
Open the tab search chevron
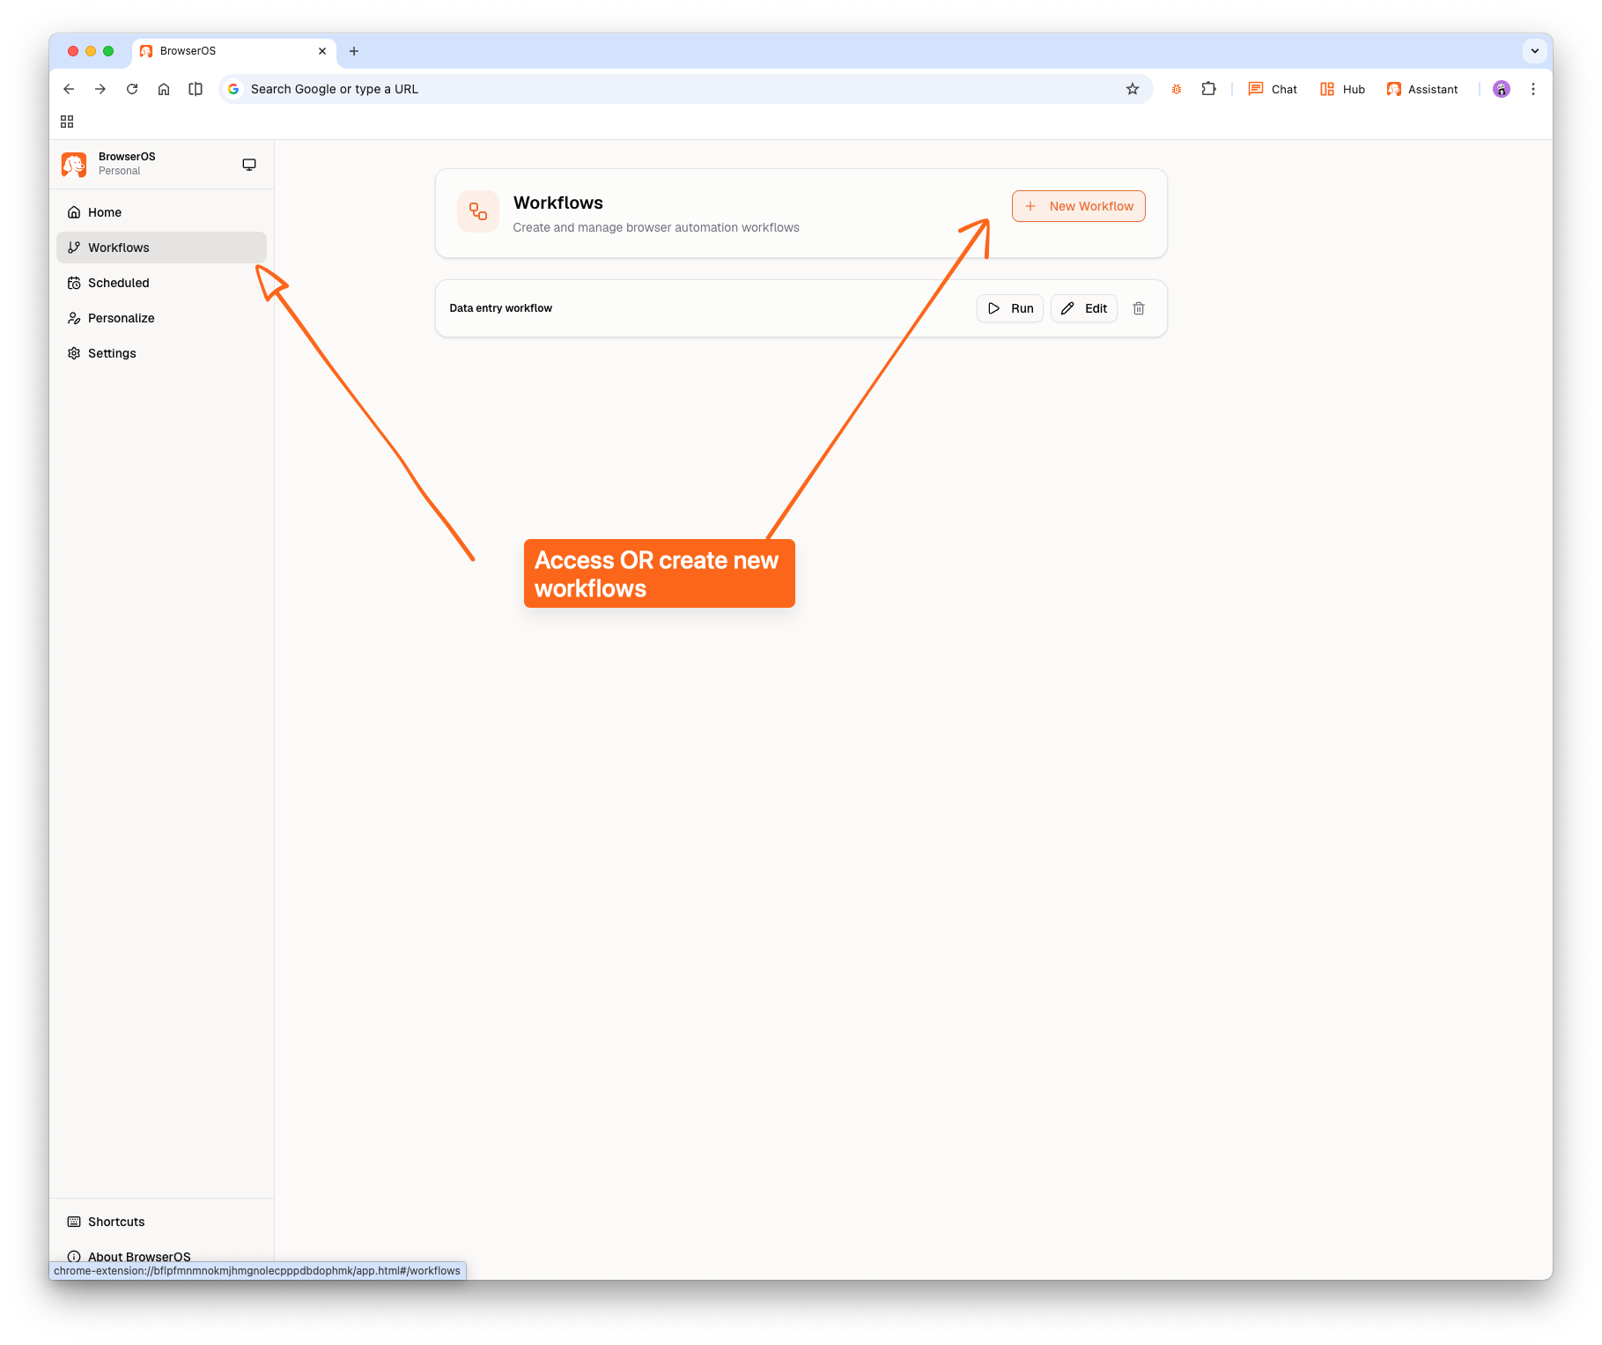[1535, 51]
